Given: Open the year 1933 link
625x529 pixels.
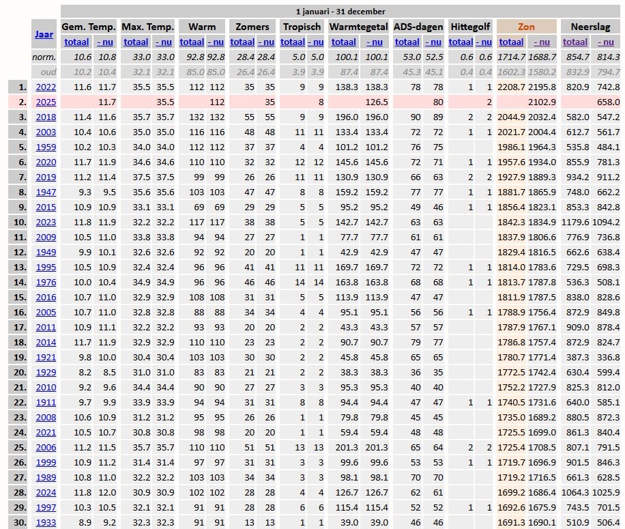Looking at the screenshot, I should (x=46, y=522).
